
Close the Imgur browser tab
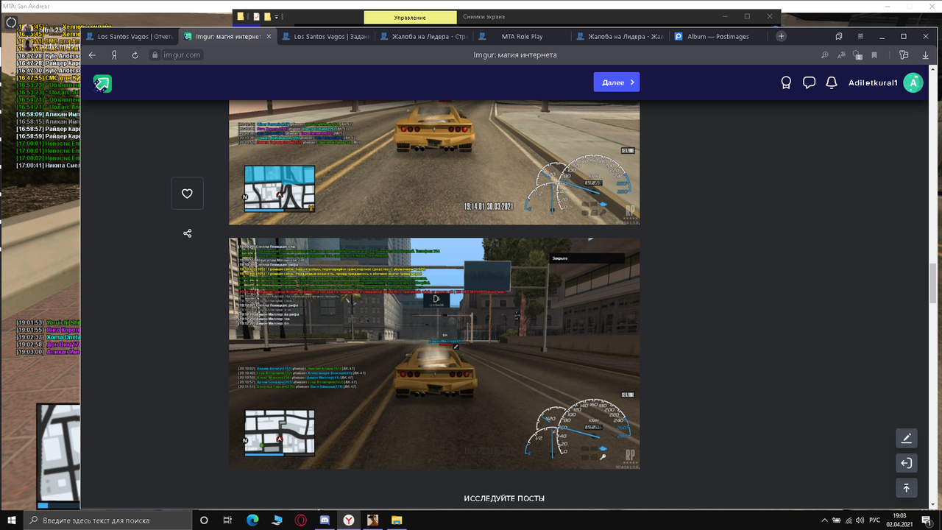pyautogui.click(x=269, y=36)
